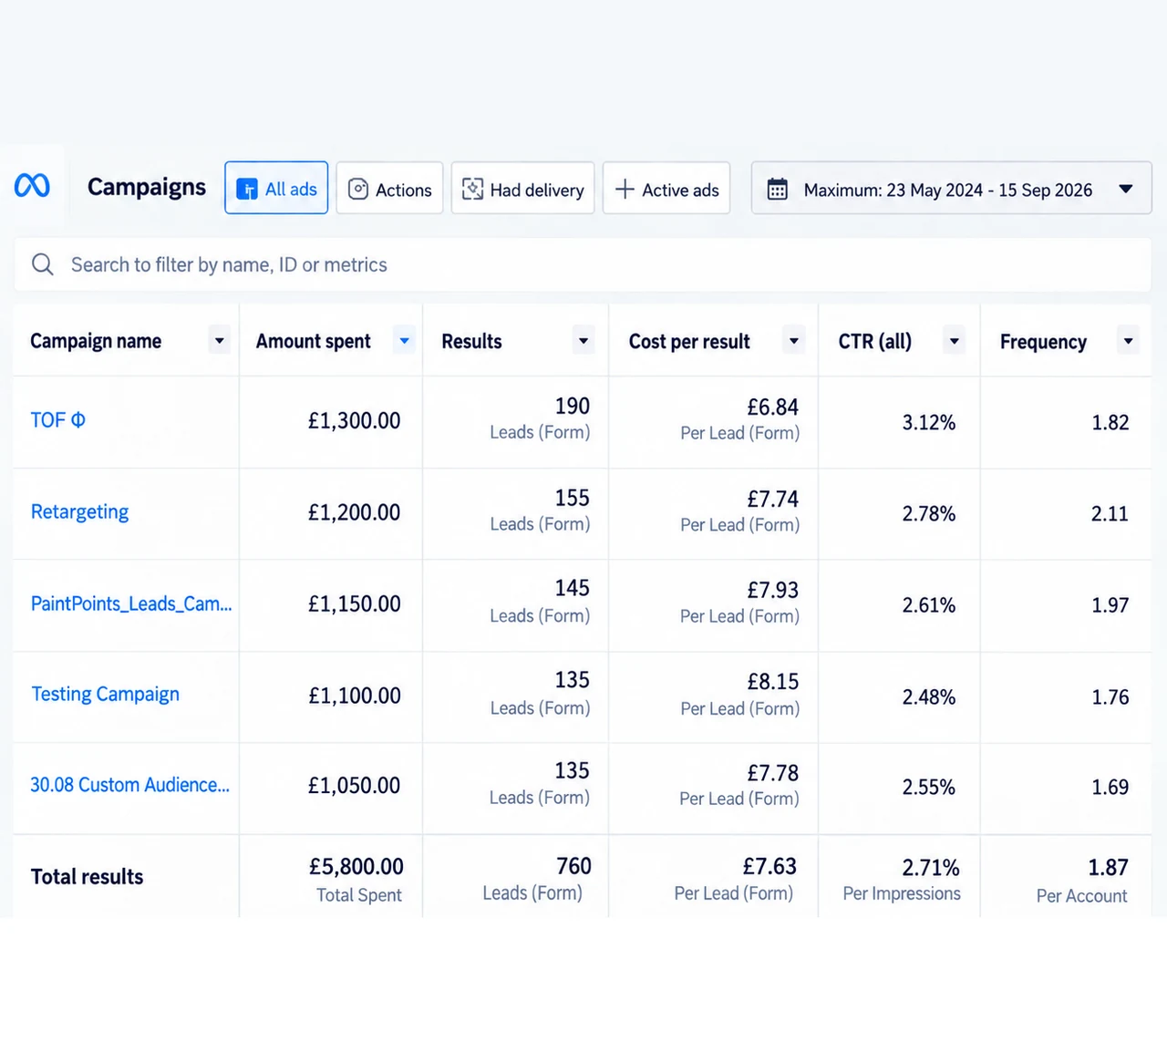Viewport: 1167px width, 1062px height.
Task: Click the Results column header label
Action: click(471, 341)
